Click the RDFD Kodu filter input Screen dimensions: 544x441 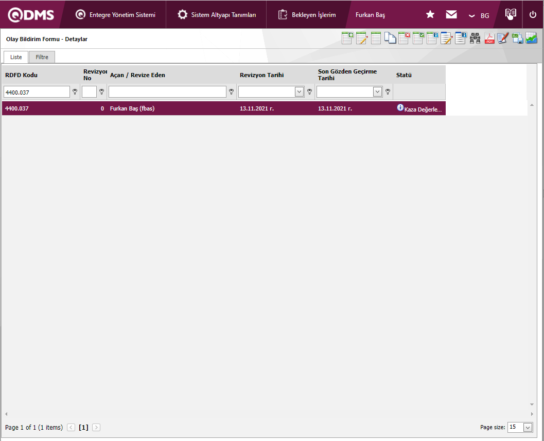(x=37, y=92)
